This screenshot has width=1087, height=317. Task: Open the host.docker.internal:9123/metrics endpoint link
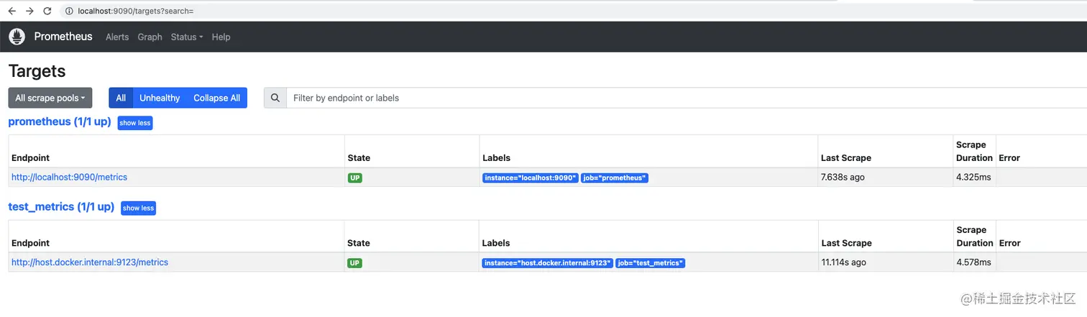[x=90, y=262]
